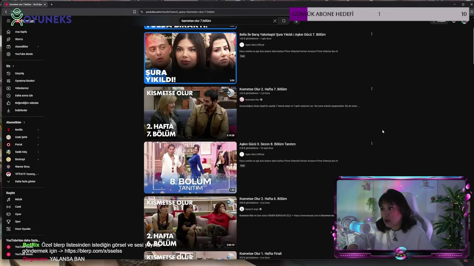Expand the Siz section chevron

click(13, 66)
